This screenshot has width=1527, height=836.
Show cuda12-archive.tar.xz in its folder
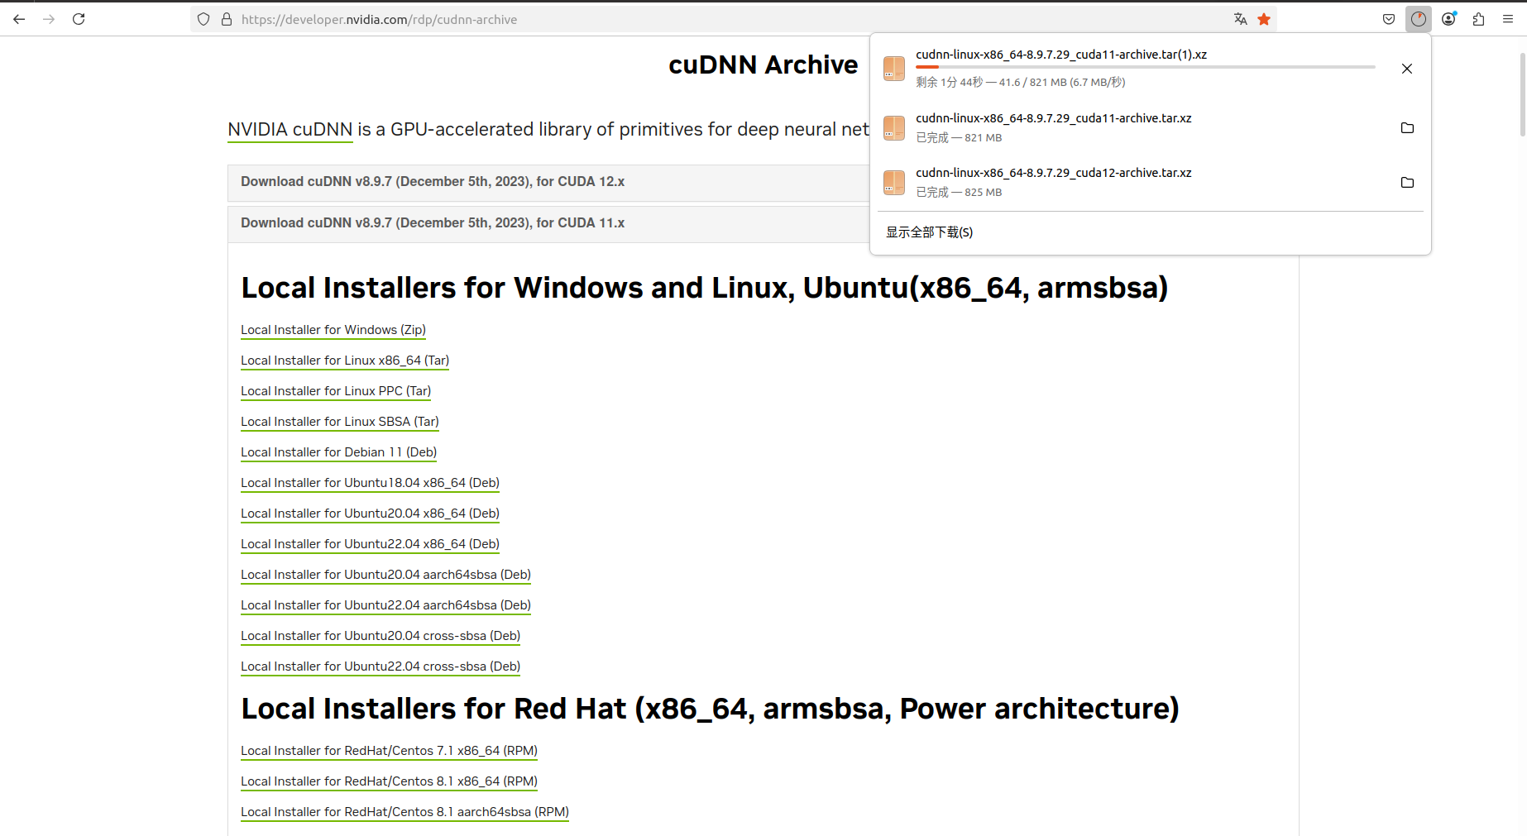[1407, 183]
